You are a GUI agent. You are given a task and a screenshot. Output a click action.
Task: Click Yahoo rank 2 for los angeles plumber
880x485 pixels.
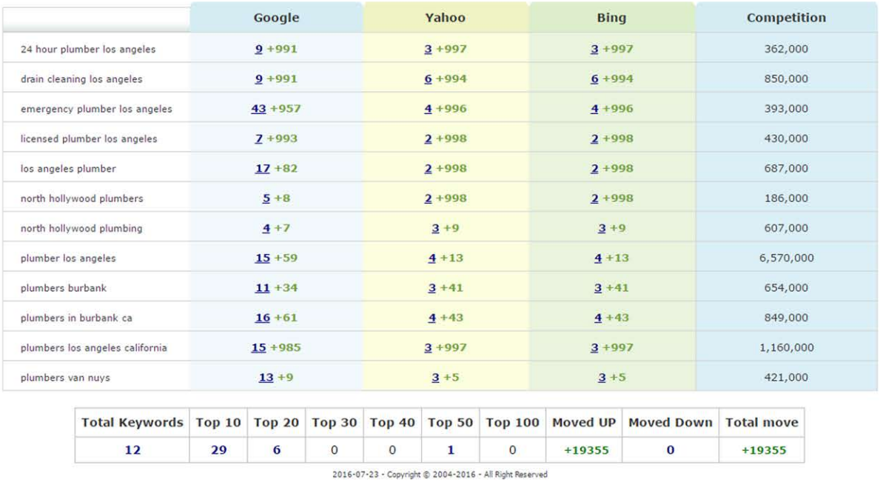coord(429,168)
